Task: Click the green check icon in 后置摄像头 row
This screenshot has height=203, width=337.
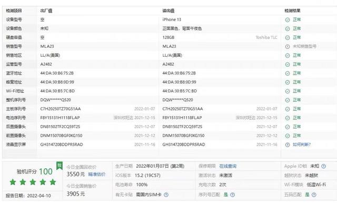Action: (288, 127)
